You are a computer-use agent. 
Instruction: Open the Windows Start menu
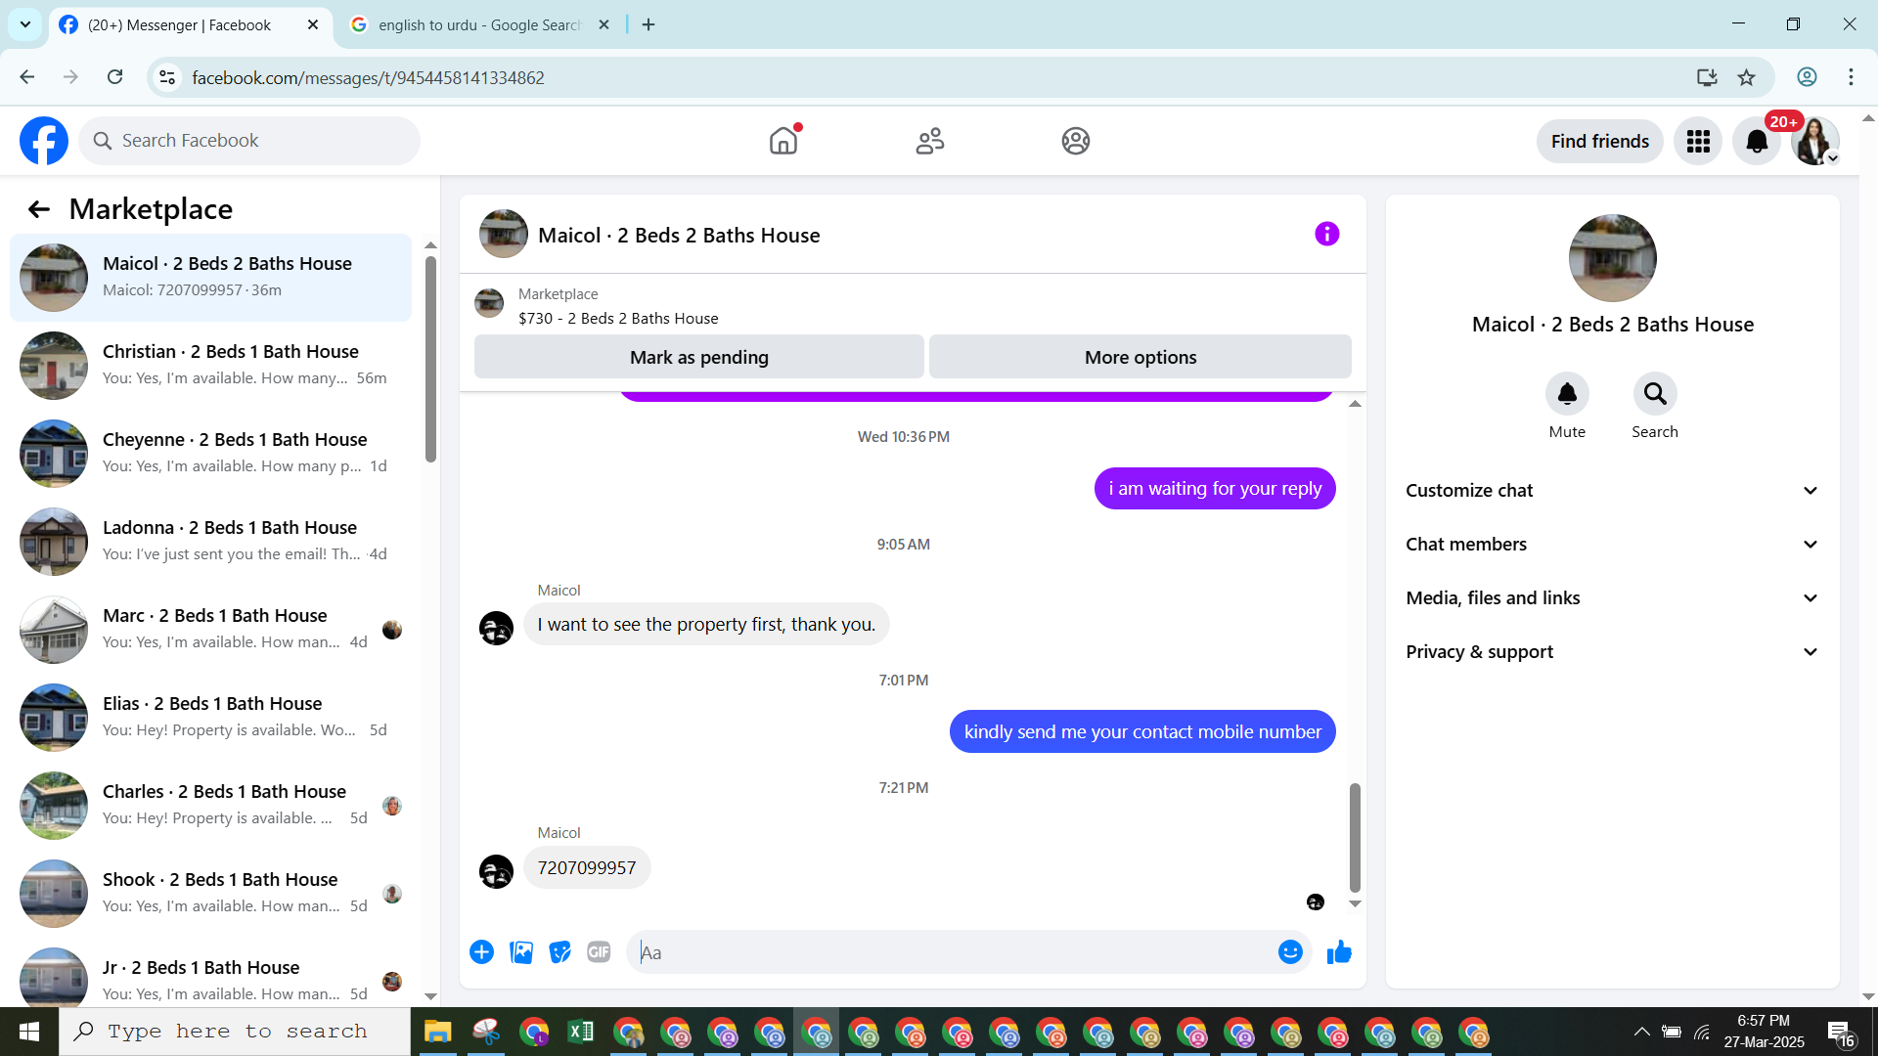[29, 1032]
